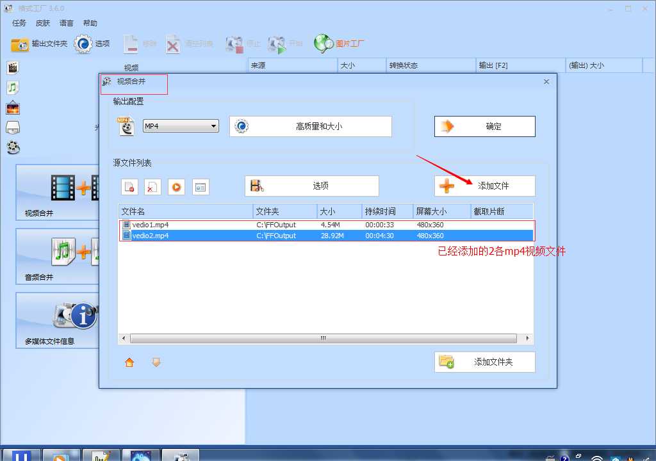Select the audio music-note sidebar icon
Image resolution: width=656 pixels, height=461 pixels.
coord(13,88)
